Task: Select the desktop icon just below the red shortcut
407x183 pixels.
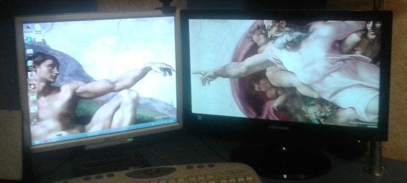Action: 33,98
